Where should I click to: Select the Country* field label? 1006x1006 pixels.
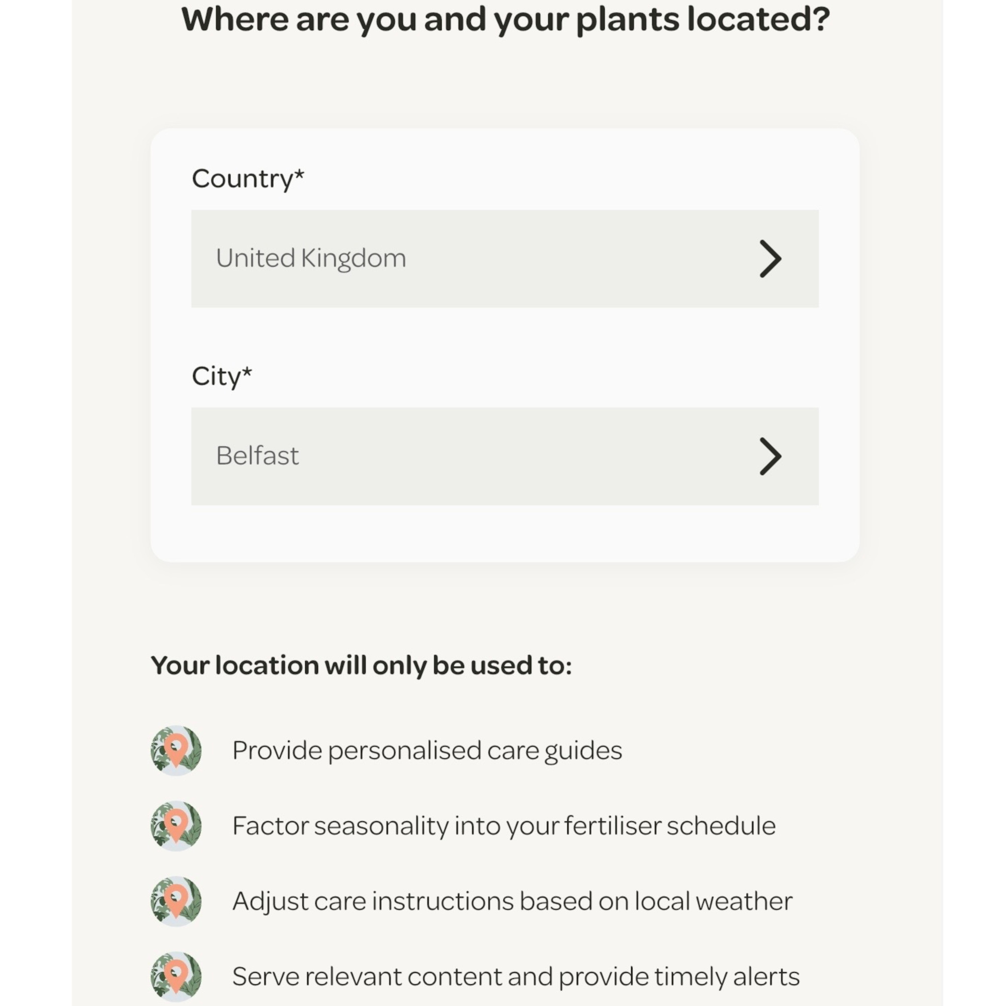tap(248, 178)
